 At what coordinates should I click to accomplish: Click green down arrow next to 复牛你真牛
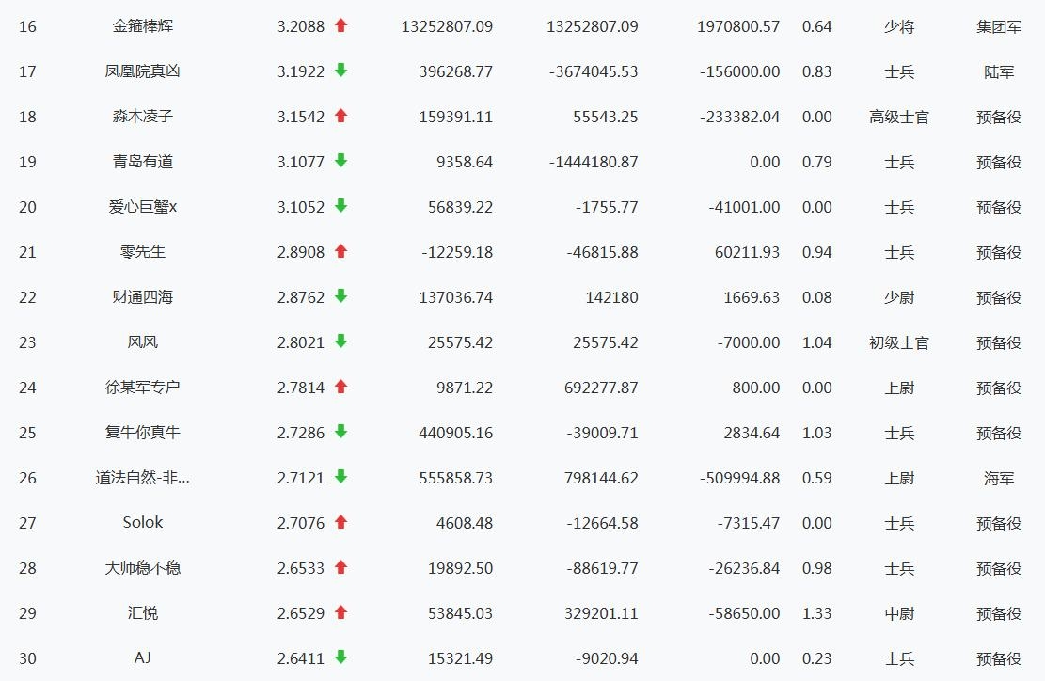pyautogui.click(x=340, y=432)
